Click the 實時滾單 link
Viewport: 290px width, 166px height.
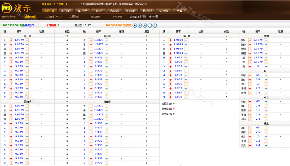point(154,17)
